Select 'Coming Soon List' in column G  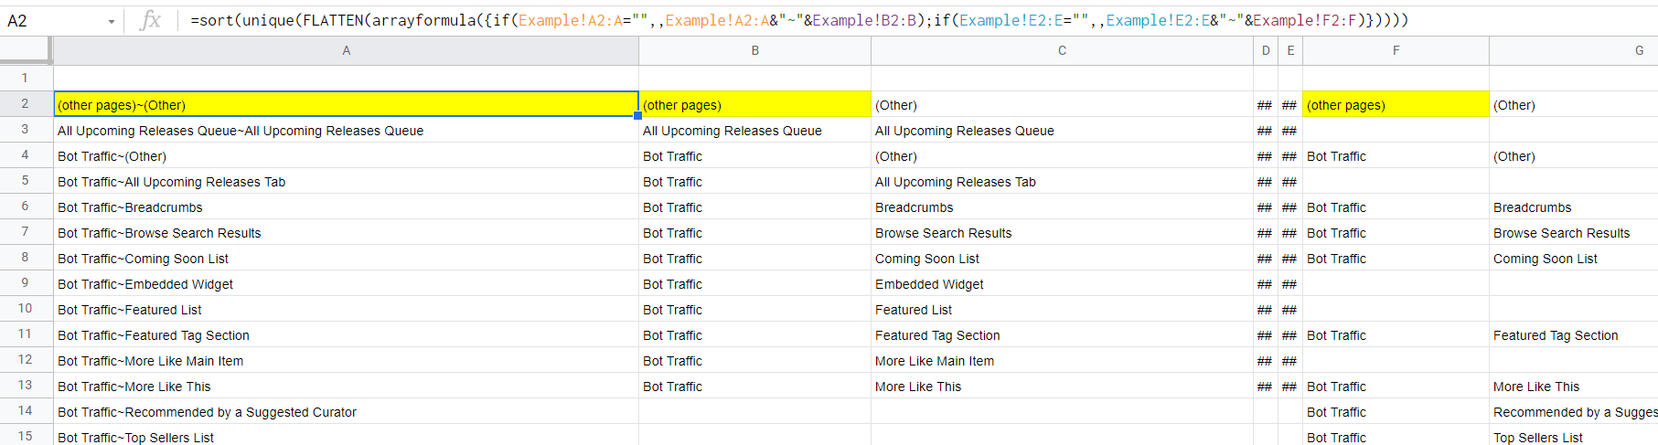click(1574, 258)
